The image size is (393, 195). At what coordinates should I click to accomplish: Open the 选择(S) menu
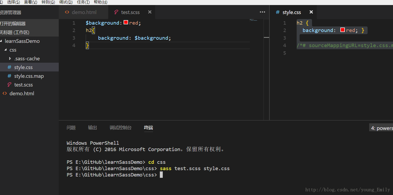click(x=13, y=2)
